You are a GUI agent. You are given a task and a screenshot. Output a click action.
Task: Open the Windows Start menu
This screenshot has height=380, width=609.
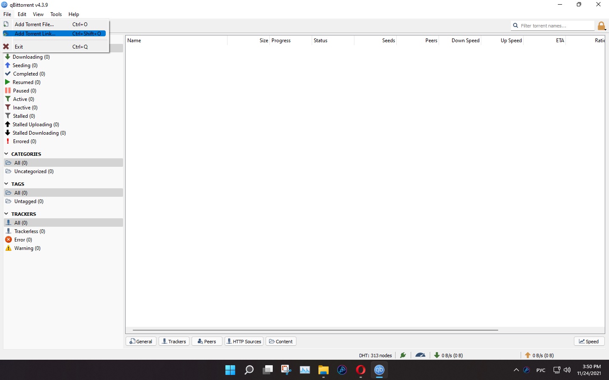pyautogui.click(x=230, y=370)
